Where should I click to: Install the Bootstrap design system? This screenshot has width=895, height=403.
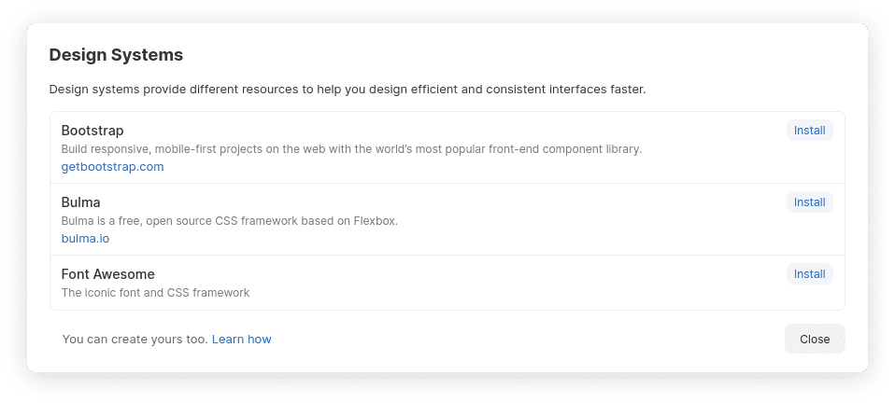pos(809,131)
